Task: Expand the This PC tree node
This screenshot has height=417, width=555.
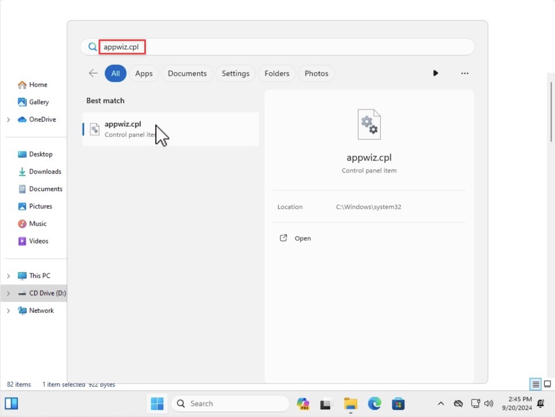Action: tap(9, 276)
